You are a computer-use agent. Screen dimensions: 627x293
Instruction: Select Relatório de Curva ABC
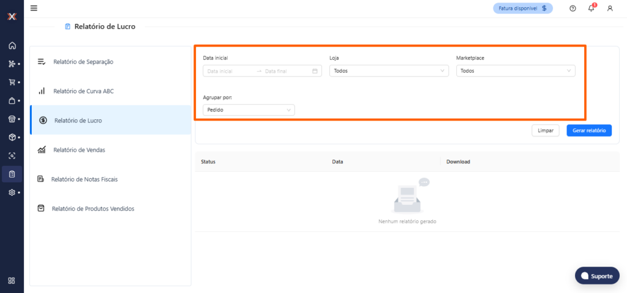click(x=83, y=91)
